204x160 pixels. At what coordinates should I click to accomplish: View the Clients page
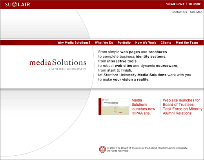(x=166, y=42)
